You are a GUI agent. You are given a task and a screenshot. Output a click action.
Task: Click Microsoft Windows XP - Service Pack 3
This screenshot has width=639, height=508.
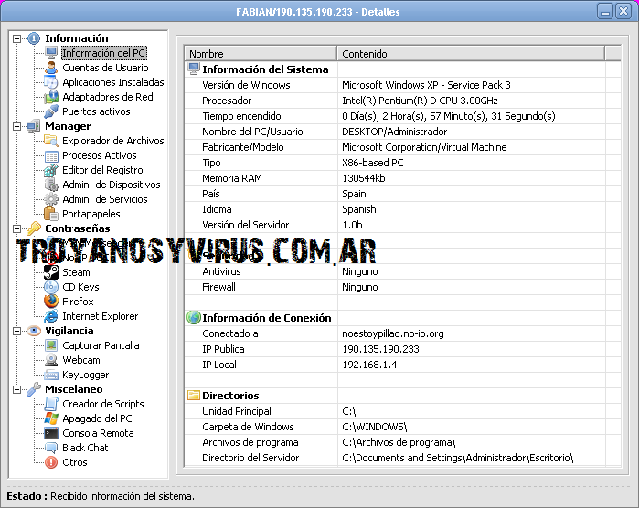426,85
